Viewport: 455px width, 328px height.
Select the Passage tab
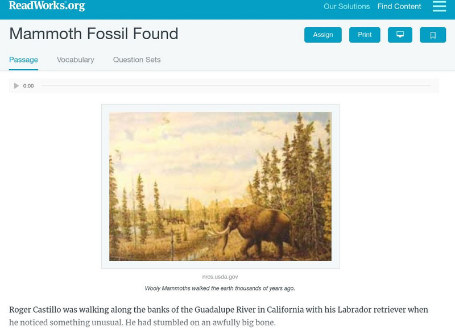tap(23, 60)
